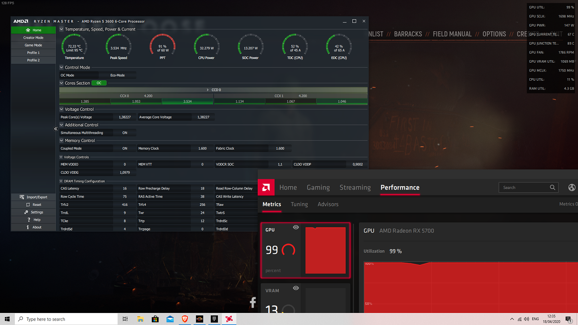Select core bar showing 3.534
578x325 pixels.
point(187,102)
